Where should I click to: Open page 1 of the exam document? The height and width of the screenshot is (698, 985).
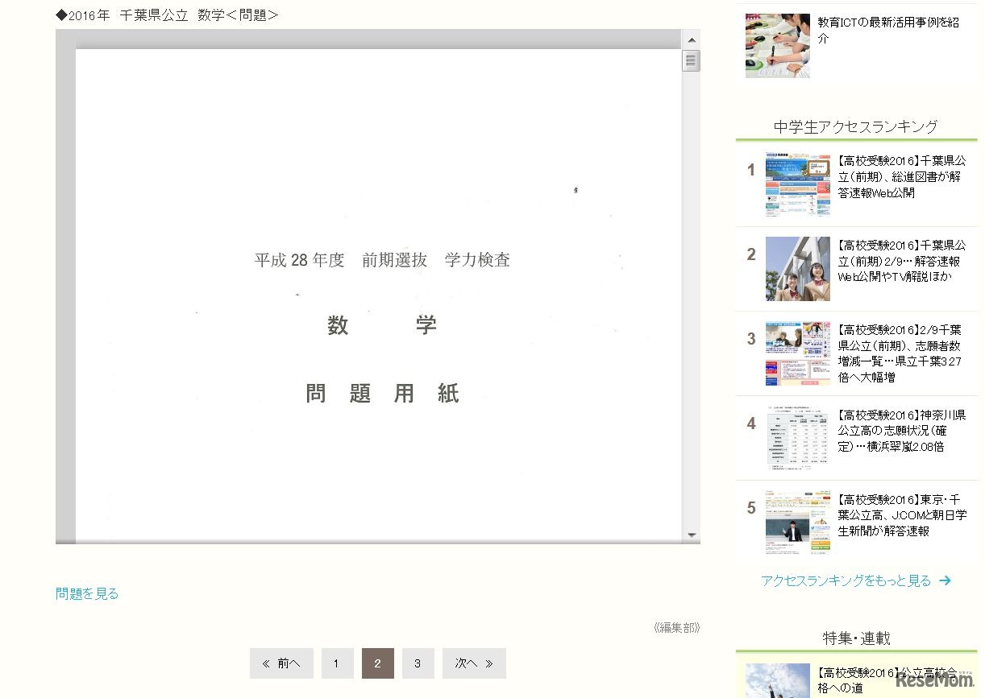[x=337, y=663]
